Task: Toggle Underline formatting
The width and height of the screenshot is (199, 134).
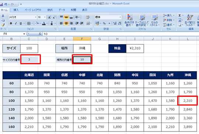Action: click(21, 23)
